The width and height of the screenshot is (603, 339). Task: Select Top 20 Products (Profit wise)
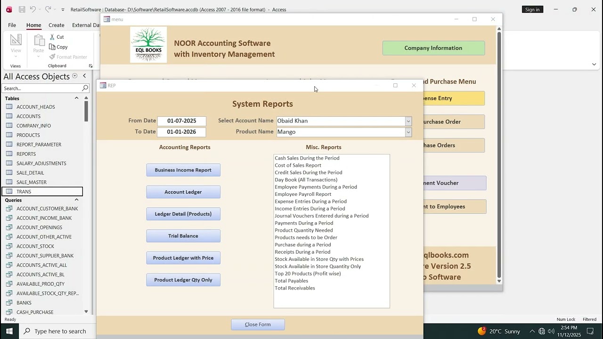pyautogui.click(x=308, y=274)
